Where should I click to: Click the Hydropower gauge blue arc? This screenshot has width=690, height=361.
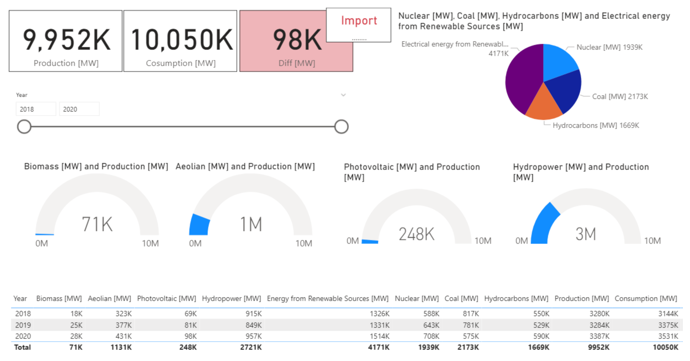[543, 223]
